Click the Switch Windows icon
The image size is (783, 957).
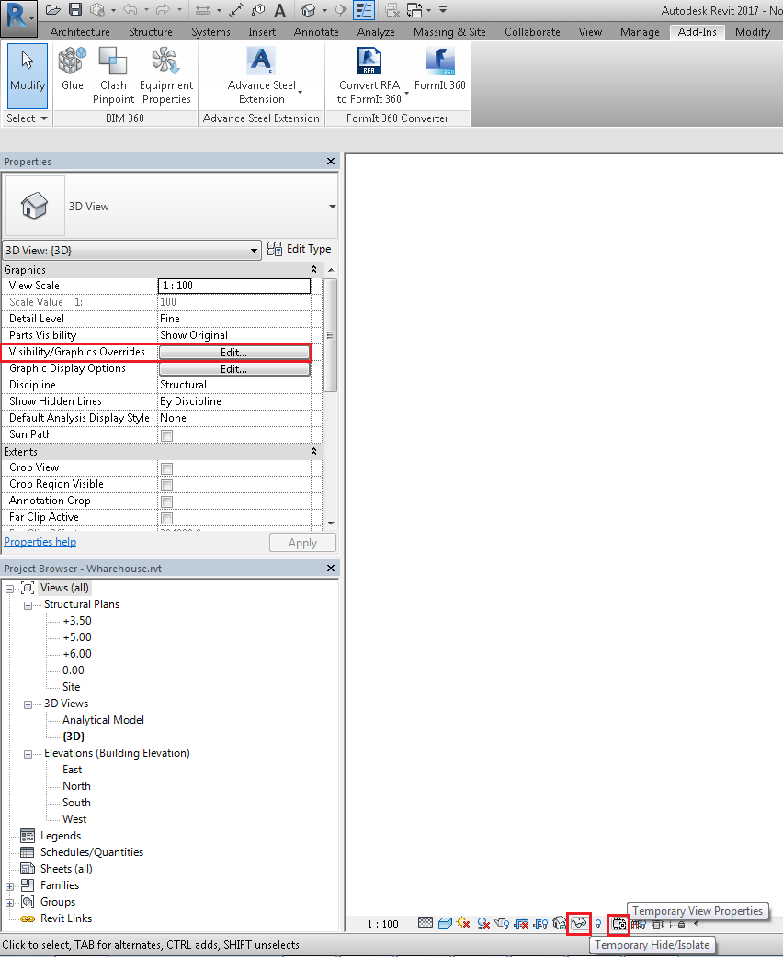click(414, 10)
